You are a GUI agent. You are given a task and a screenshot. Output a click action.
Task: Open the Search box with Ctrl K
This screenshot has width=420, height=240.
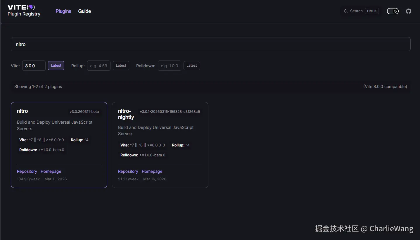coord(361,11)
